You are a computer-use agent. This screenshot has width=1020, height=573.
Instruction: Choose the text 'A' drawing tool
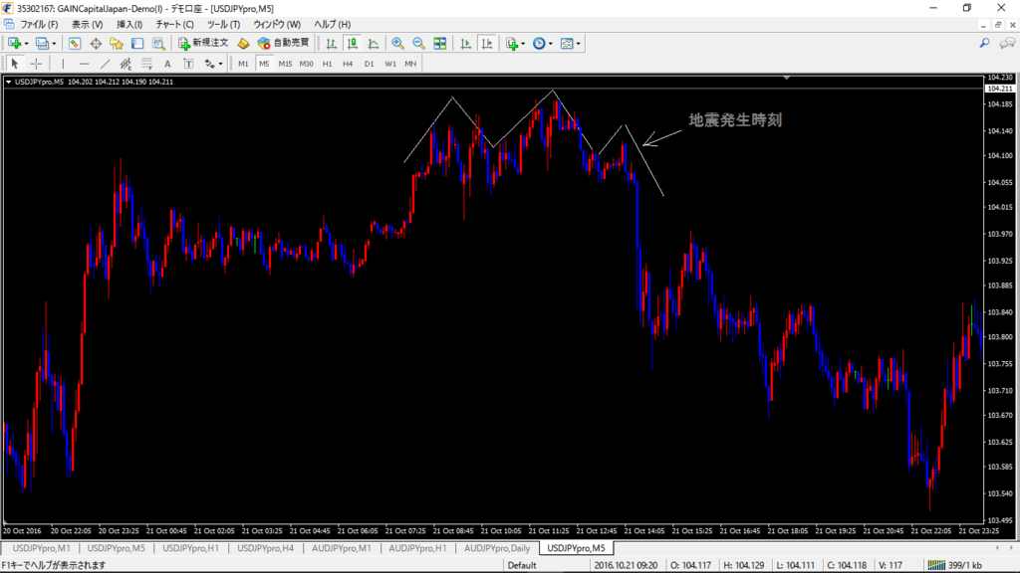(x=167, y=64)
